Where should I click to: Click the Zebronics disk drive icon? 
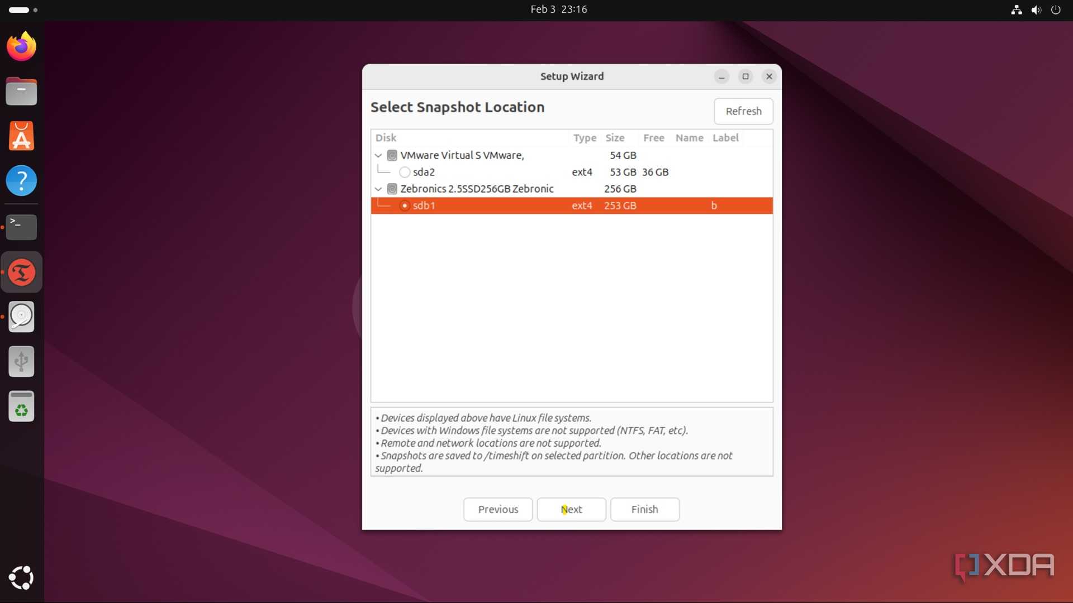pyautogui.click(x=392, y=189)
